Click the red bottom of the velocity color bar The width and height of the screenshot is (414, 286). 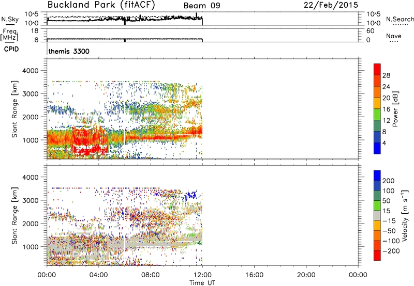pyautogui.click(x=377, y=256)
